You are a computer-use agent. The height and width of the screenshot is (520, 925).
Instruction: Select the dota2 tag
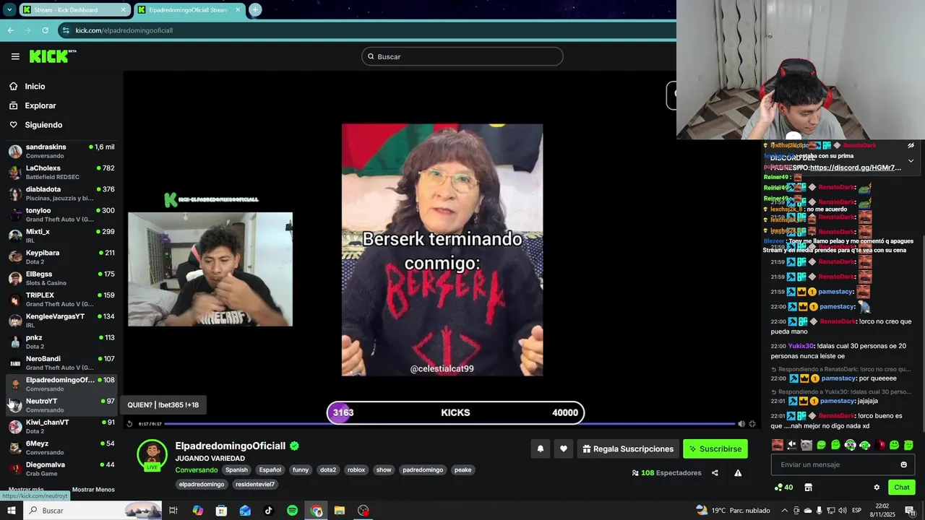pyautogui.click(x=328, y=470)
